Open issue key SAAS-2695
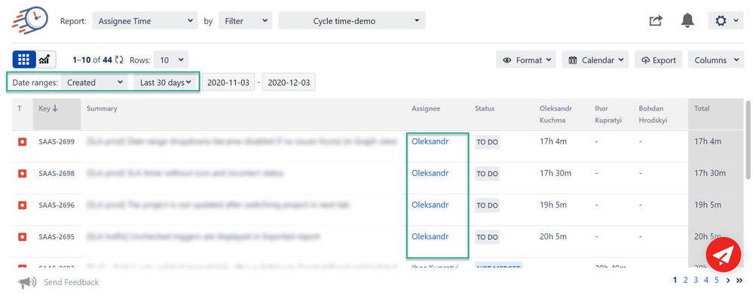 [57, 237]
